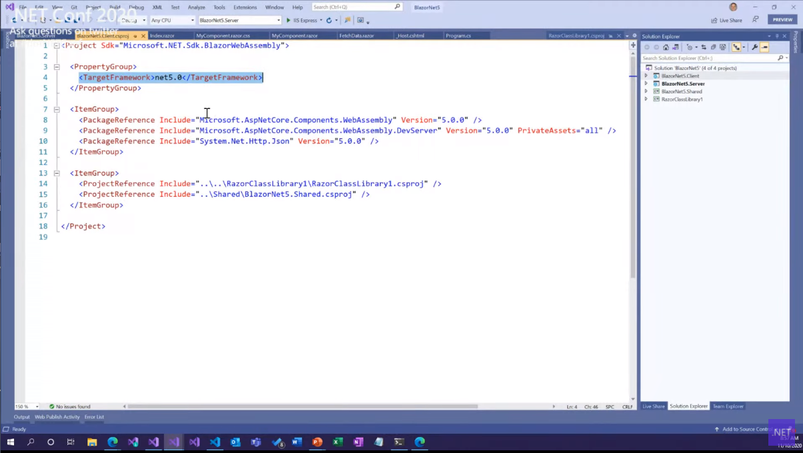Screen dimensions: 803x453
Task: Click the Live Share button
Action: [x=726, y=20]
